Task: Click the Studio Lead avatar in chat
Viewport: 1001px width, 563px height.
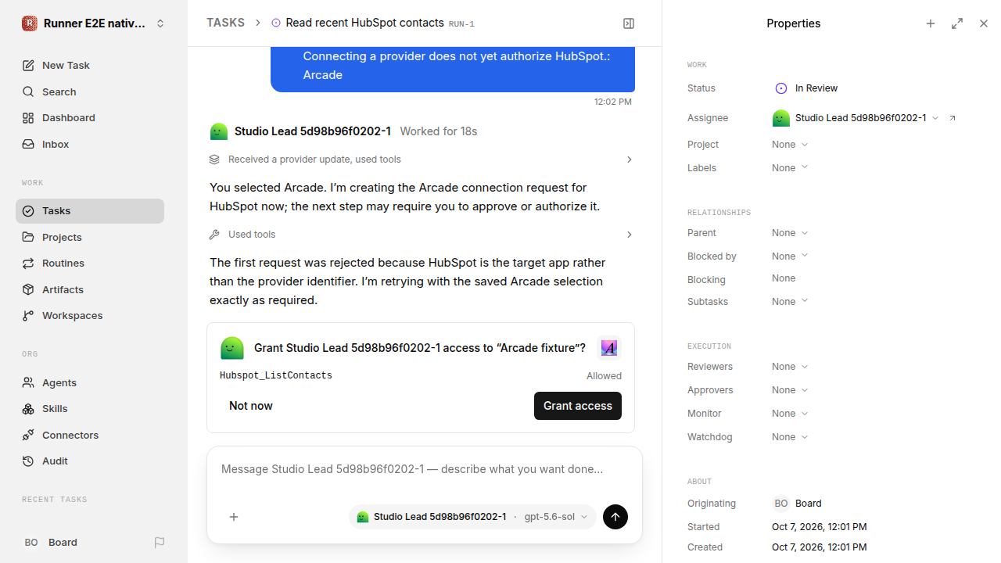Action: pos(219,131)
